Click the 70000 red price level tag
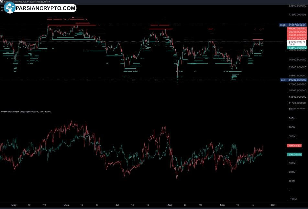Screen dimensions: 308x209 (297, 28)
